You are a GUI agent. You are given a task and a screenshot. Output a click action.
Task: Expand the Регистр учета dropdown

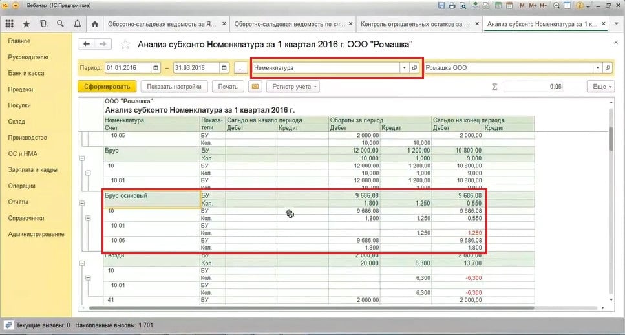pyautogui.click(x=293, y=86)
